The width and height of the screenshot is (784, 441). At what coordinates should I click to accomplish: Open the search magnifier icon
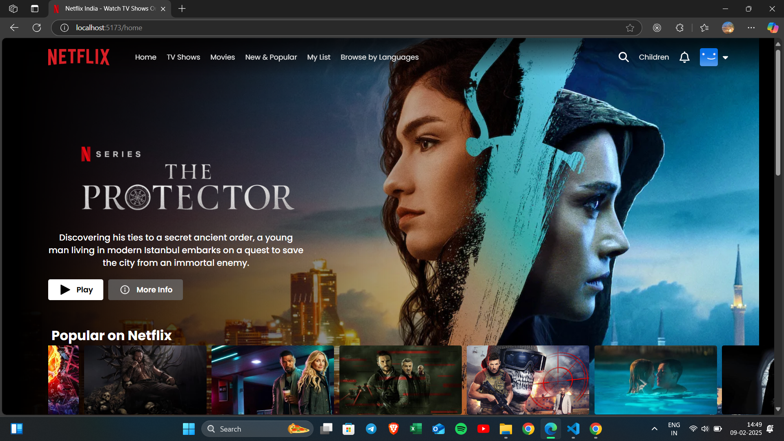point(624,57)
